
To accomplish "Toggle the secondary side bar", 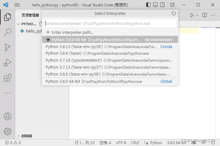I will [162, 5].
